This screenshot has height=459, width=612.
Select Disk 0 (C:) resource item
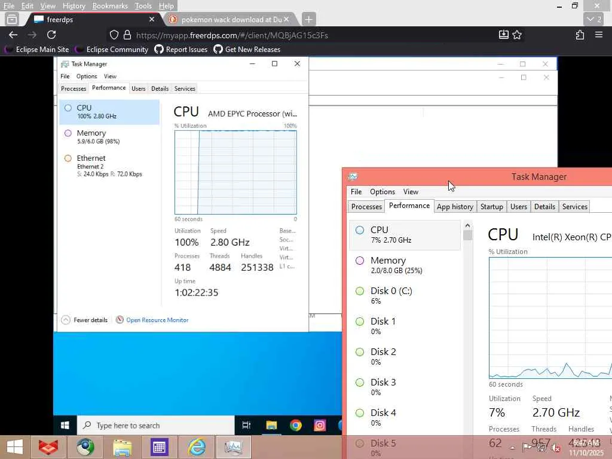pos(405,295)
